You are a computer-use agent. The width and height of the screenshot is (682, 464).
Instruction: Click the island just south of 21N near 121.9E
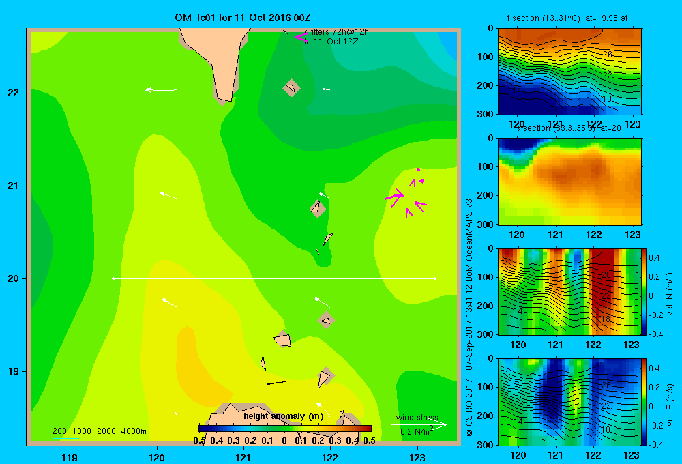click(x=318, y=209)
